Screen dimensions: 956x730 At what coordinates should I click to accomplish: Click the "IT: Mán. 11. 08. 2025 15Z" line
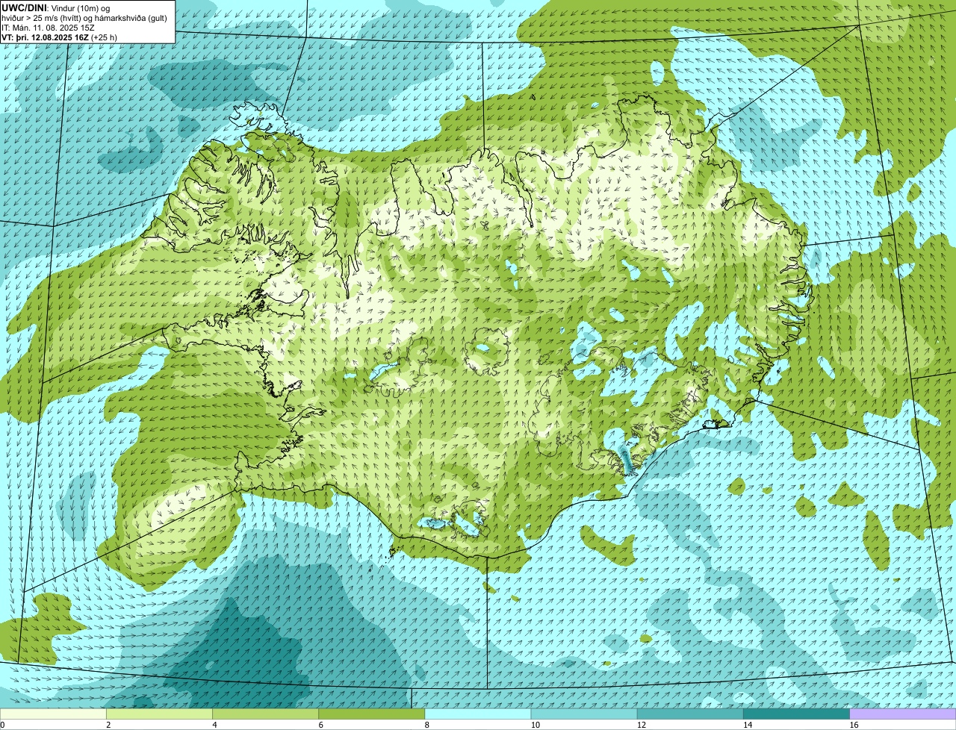click(x=49, y=27)
